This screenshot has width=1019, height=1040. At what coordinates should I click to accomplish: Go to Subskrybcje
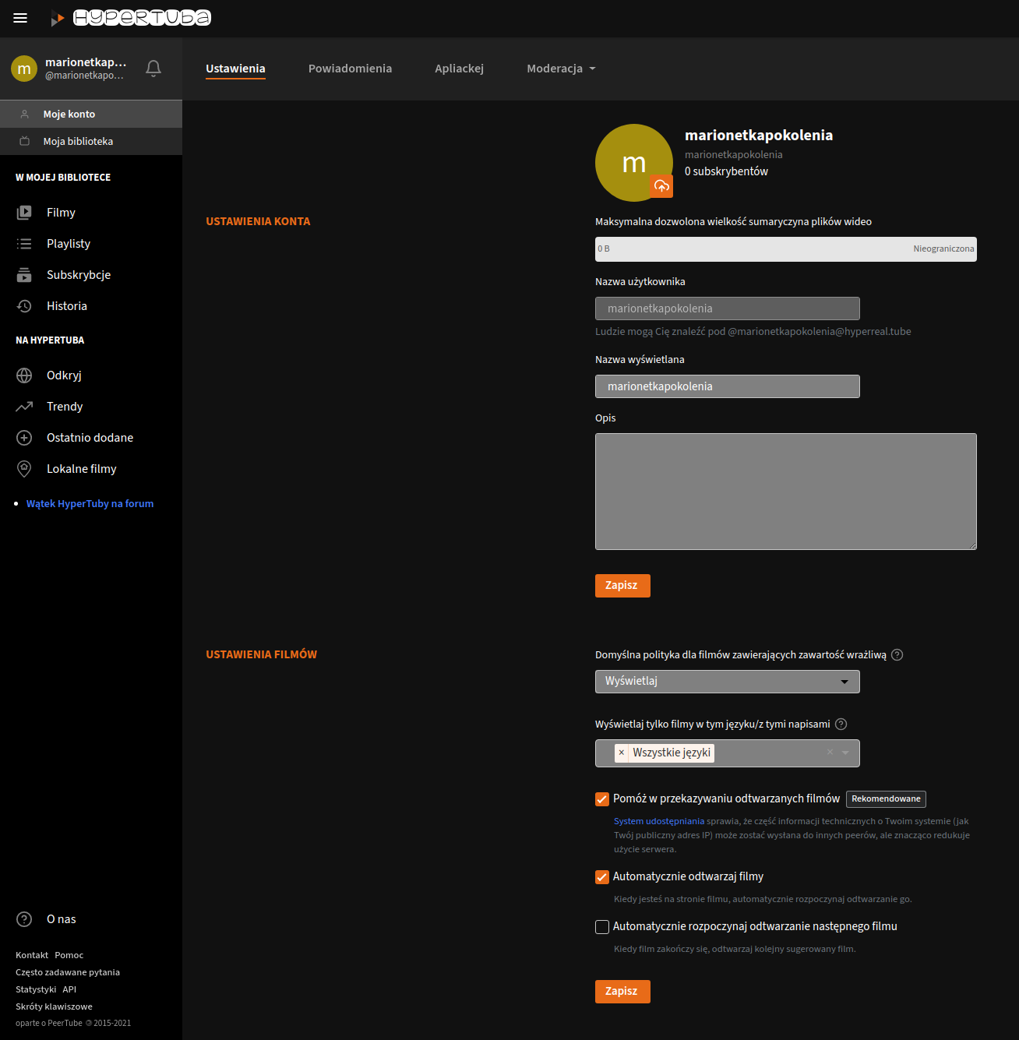[79, 275]
